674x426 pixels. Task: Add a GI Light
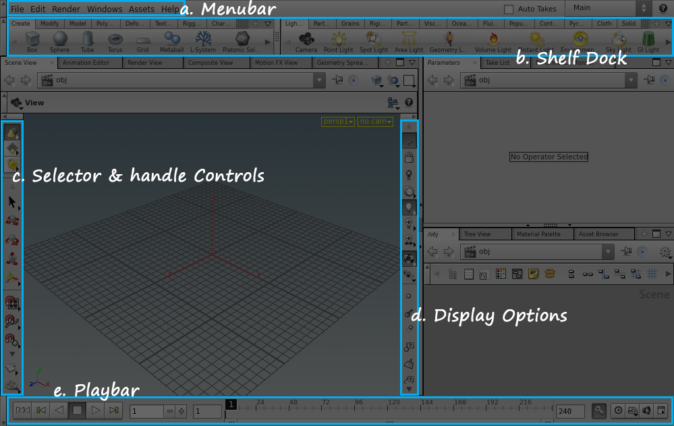[648, 42]
